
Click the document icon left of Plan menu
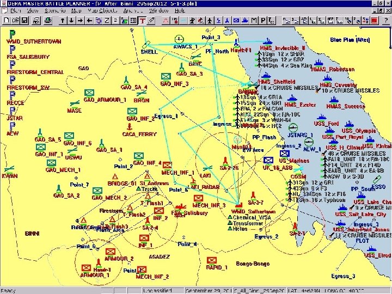pos(4,11)
